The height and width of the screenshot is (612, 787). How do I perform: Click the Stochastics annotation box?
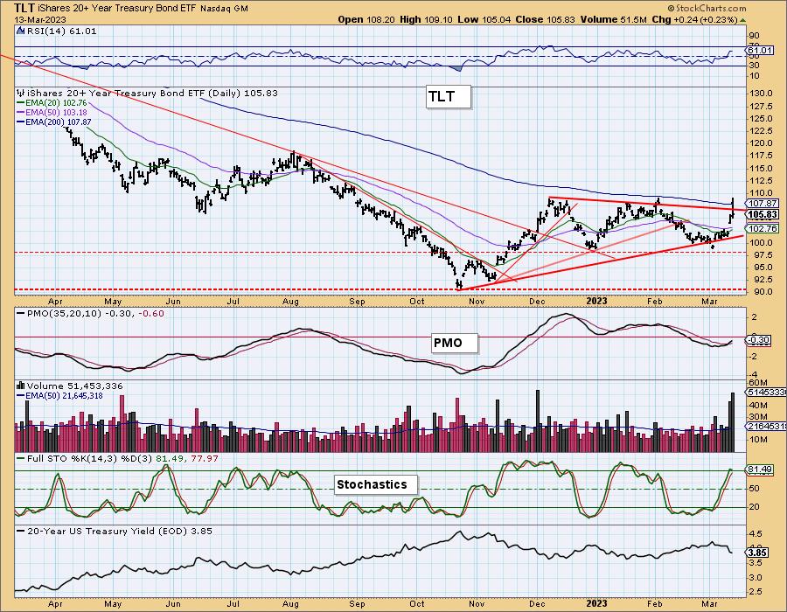tap(375, 484)
